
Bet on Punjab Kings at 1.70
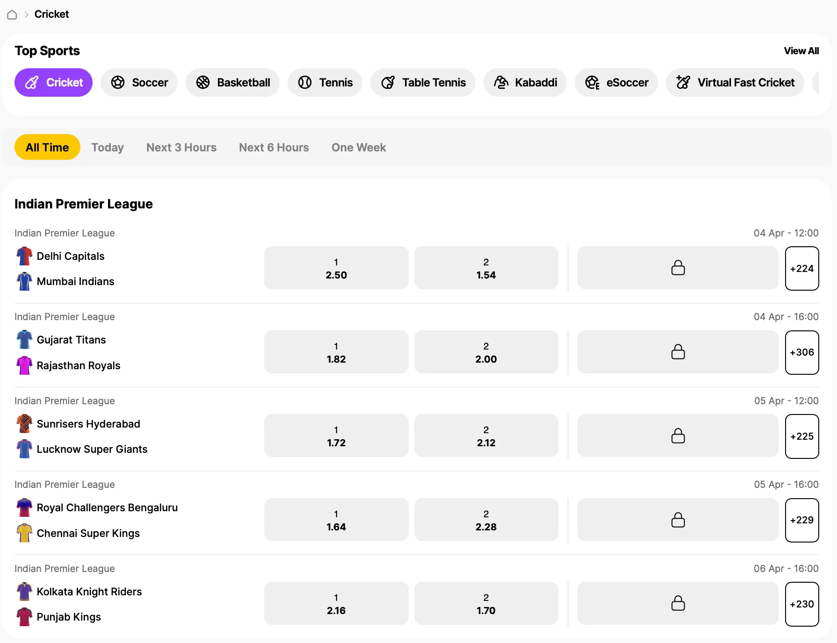(486, 604)
